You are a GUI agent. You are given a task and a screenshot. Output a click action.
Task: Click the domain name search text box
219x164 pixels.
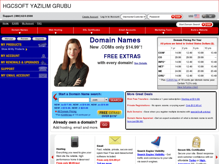[74, 100]
